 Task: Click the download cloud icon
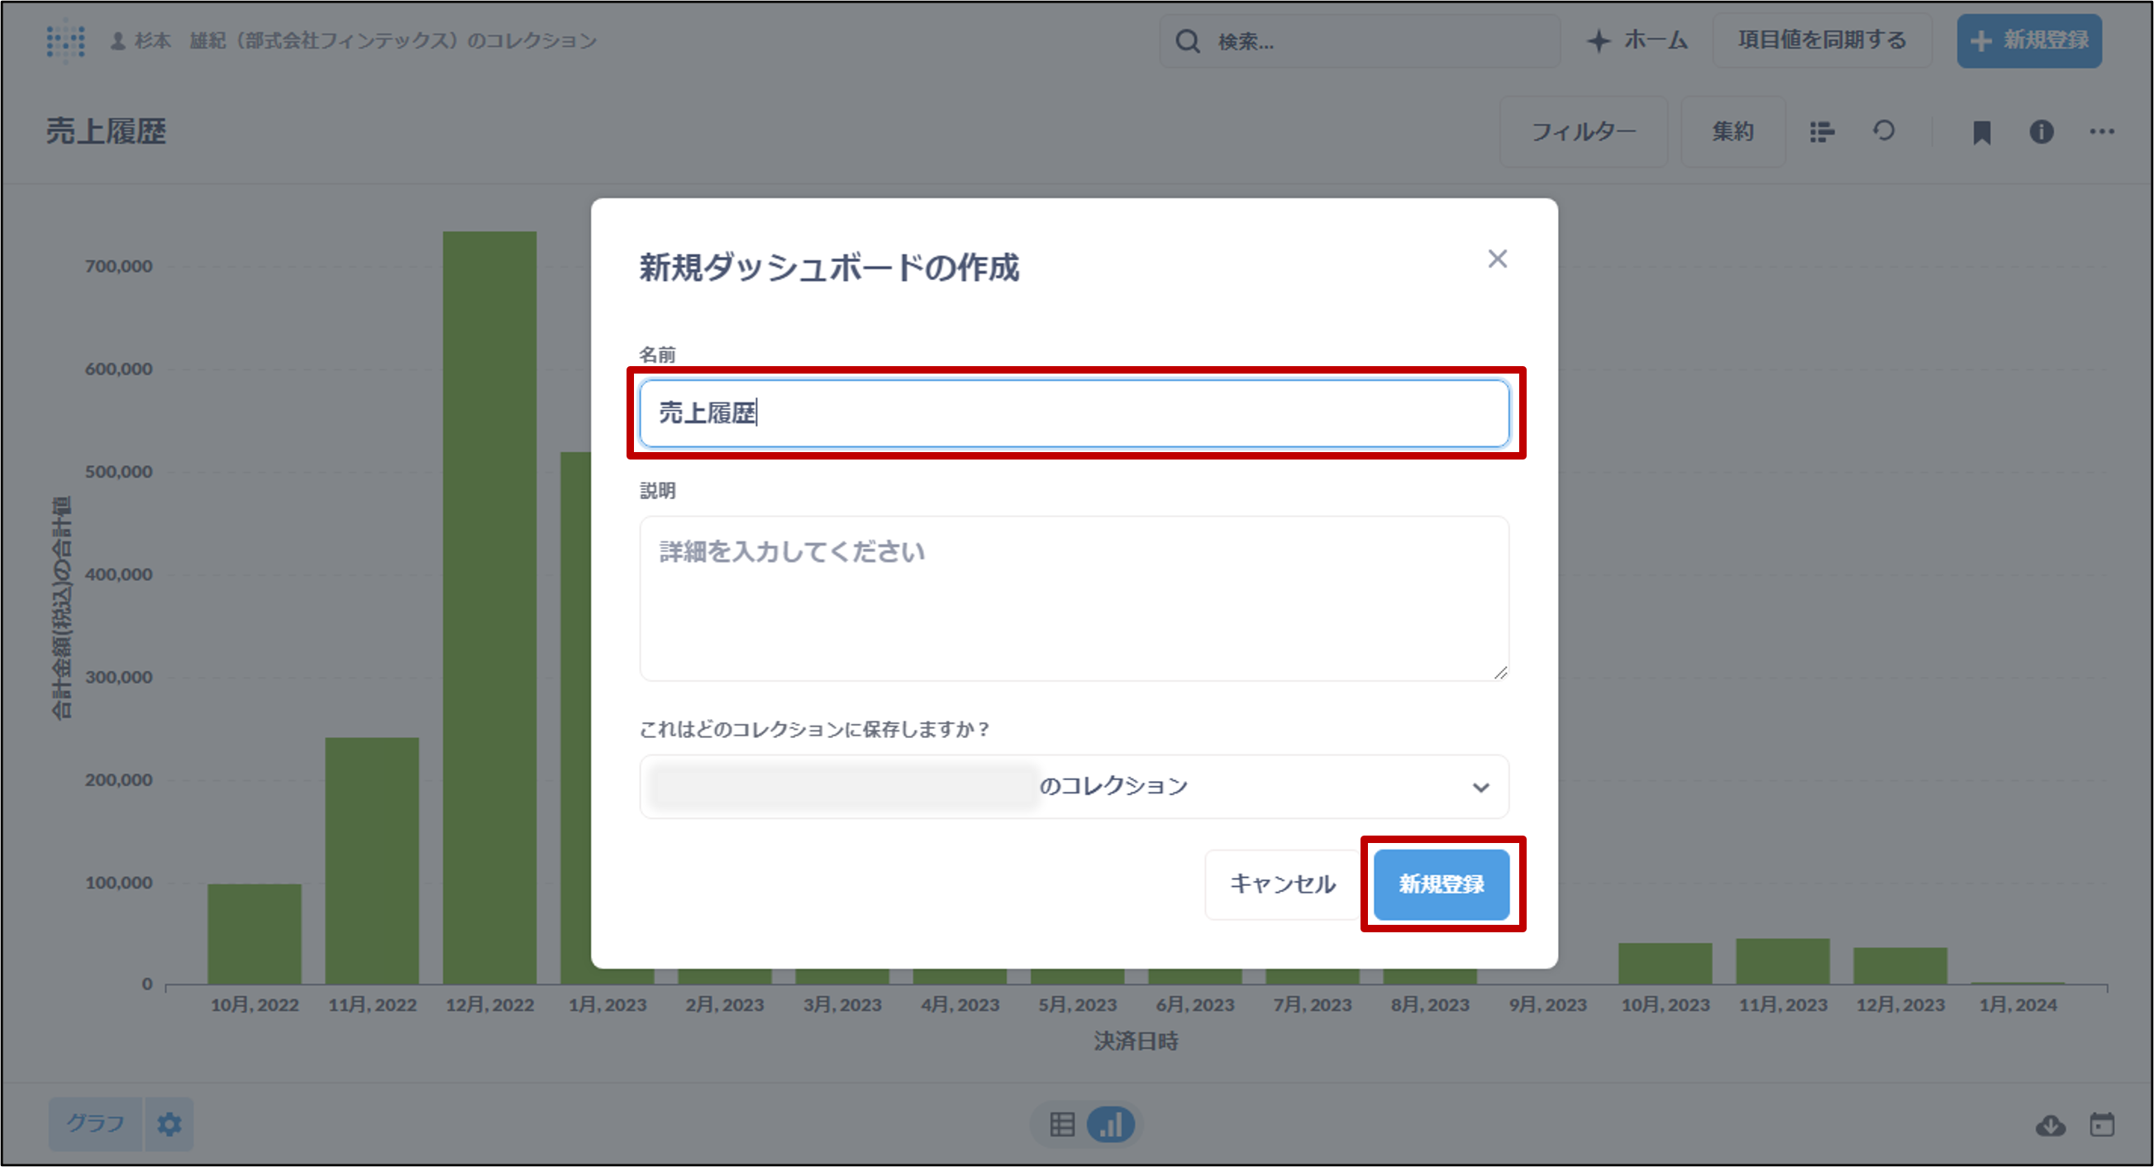click(x=2050, y=1125)
